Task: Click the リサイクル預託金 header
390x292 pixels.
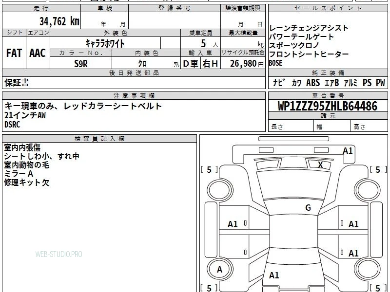Action: [x=243, y=53]
